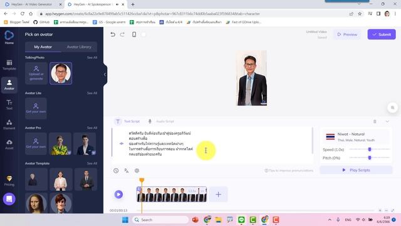The width and height of the screenshot is (401, 226).
Task: Click the Untitled Video title
Action: [316, 32]
